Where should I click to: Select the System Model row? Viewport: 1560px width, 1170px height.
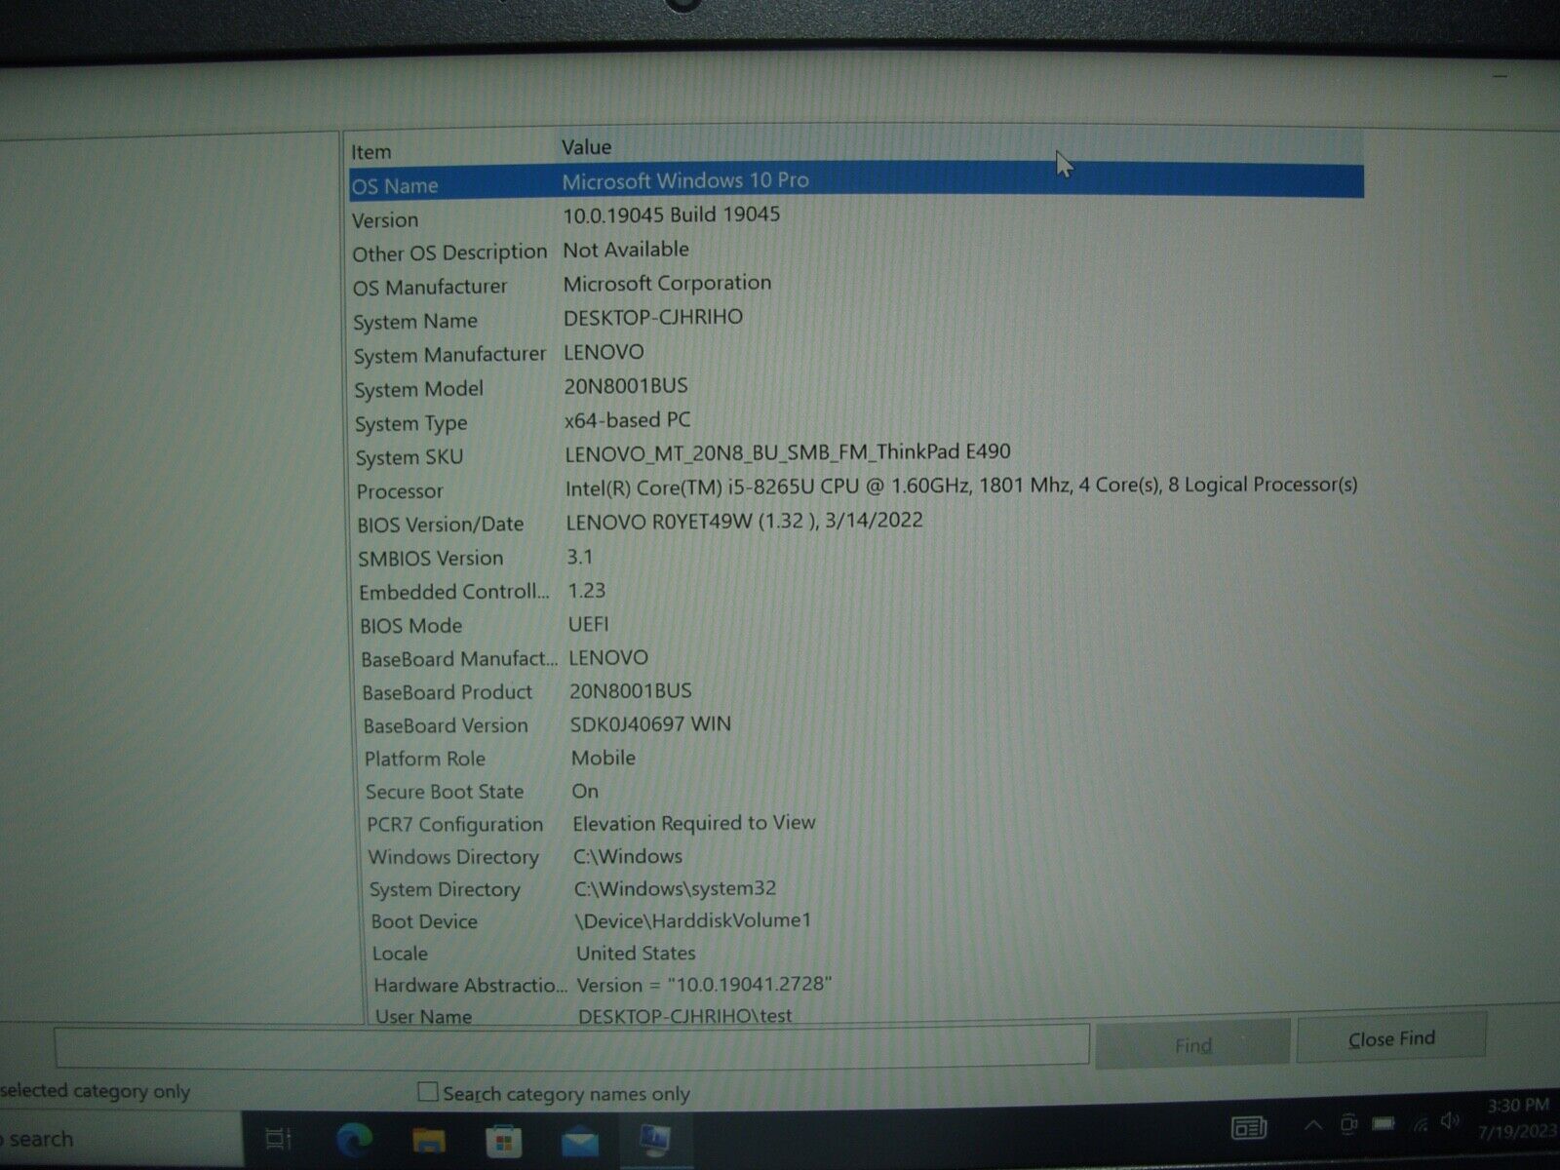(857, 387)
